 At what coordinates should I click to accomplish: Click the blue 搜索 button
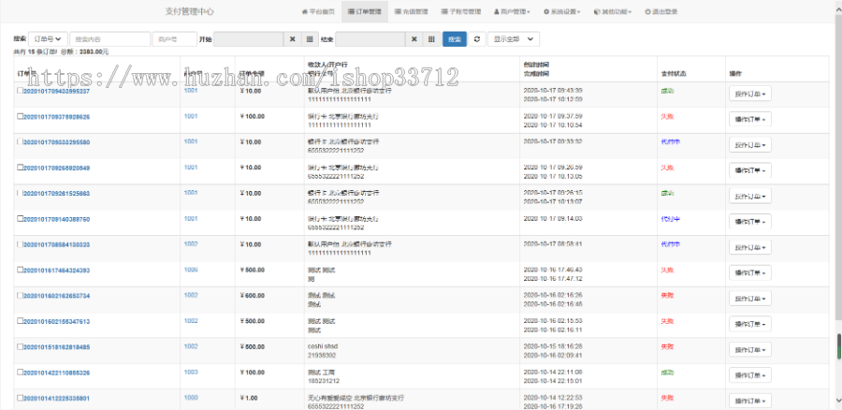click(455, 39)
